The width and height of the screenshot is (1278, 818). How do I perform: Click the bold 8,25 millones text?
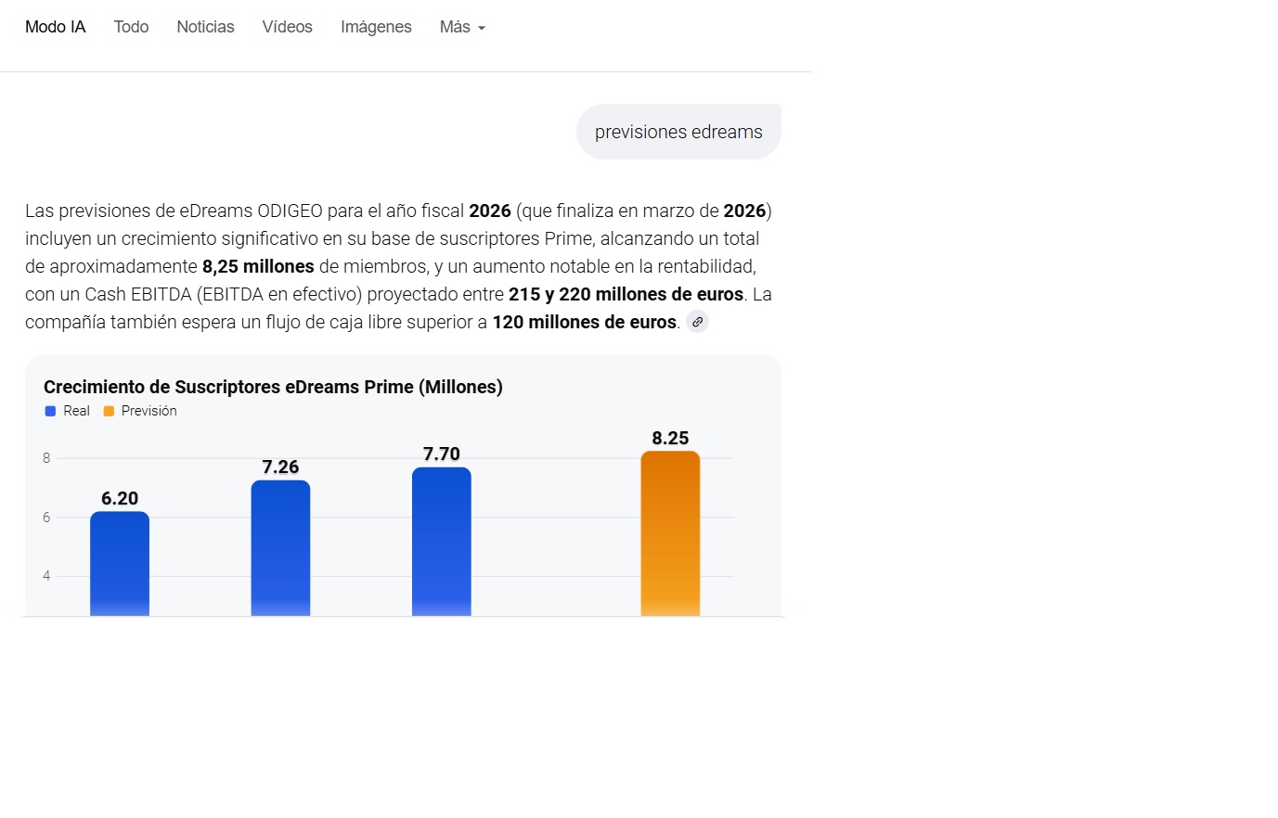pyautogui.click(x=256, y=266)
